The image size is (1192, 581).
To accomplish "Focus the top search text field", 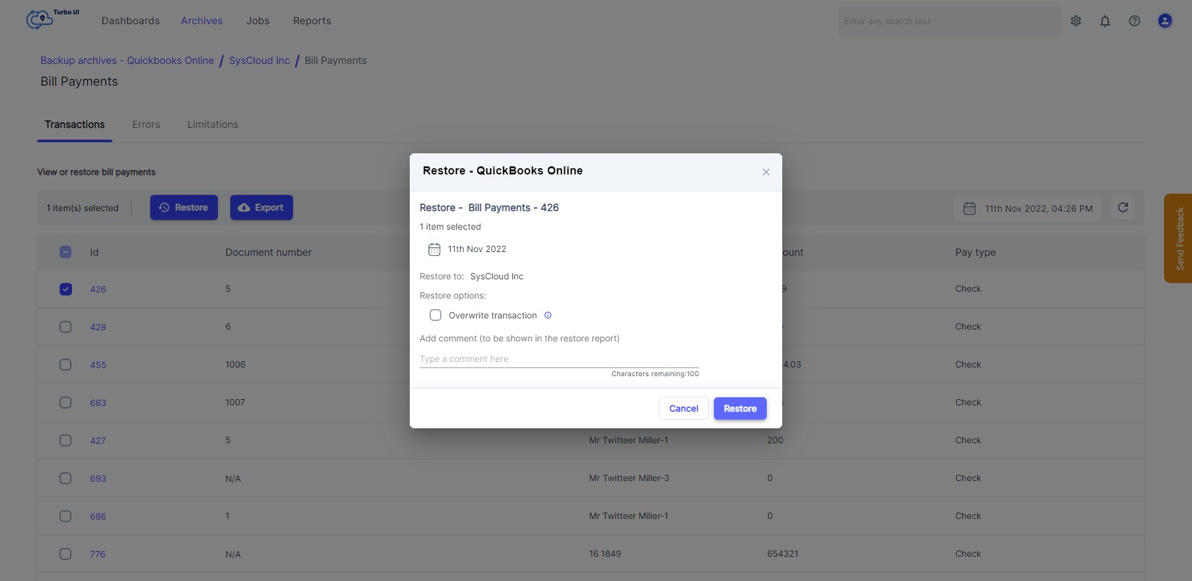I will pyautogui.click(x=949, y=21).
